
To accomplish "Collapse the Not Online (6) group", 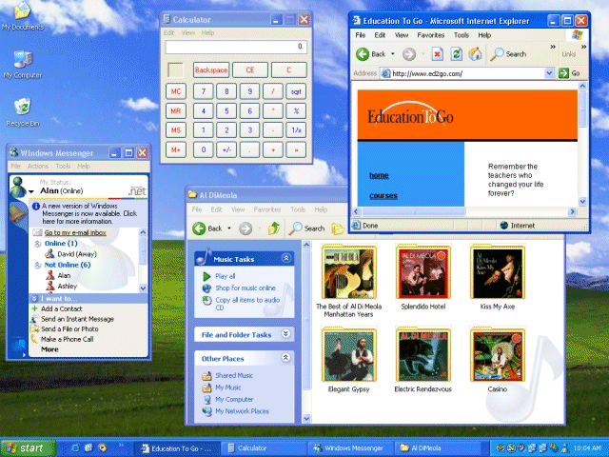I will (37, 265).
